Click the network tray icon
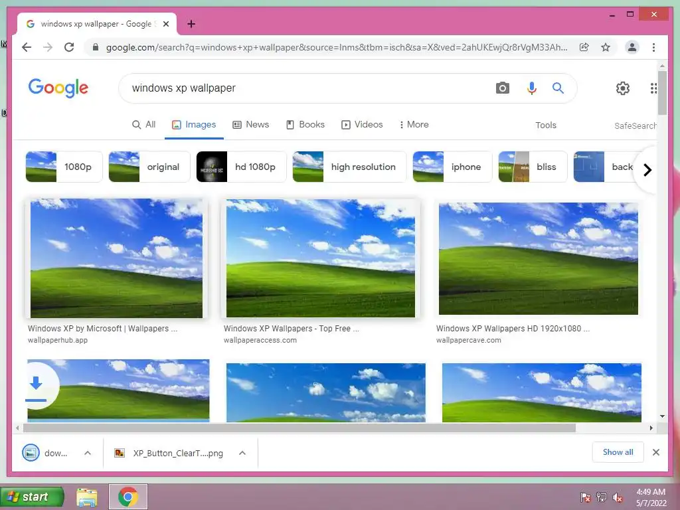 click(602, 497)
